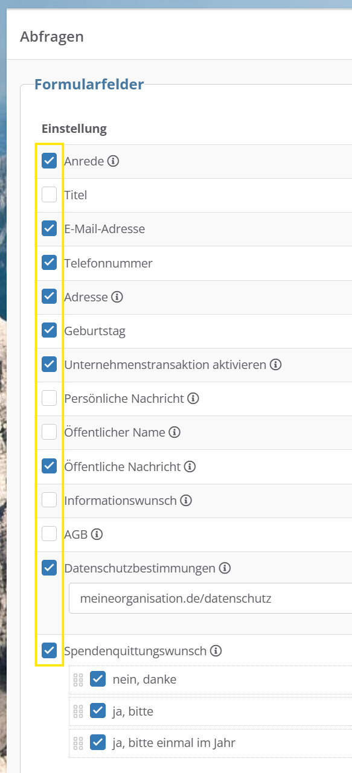The width and height of the screenshot is (352, 773).
Task: Uncheck the E-Mail-Adresse checkbox
Action: coord(50,229)
